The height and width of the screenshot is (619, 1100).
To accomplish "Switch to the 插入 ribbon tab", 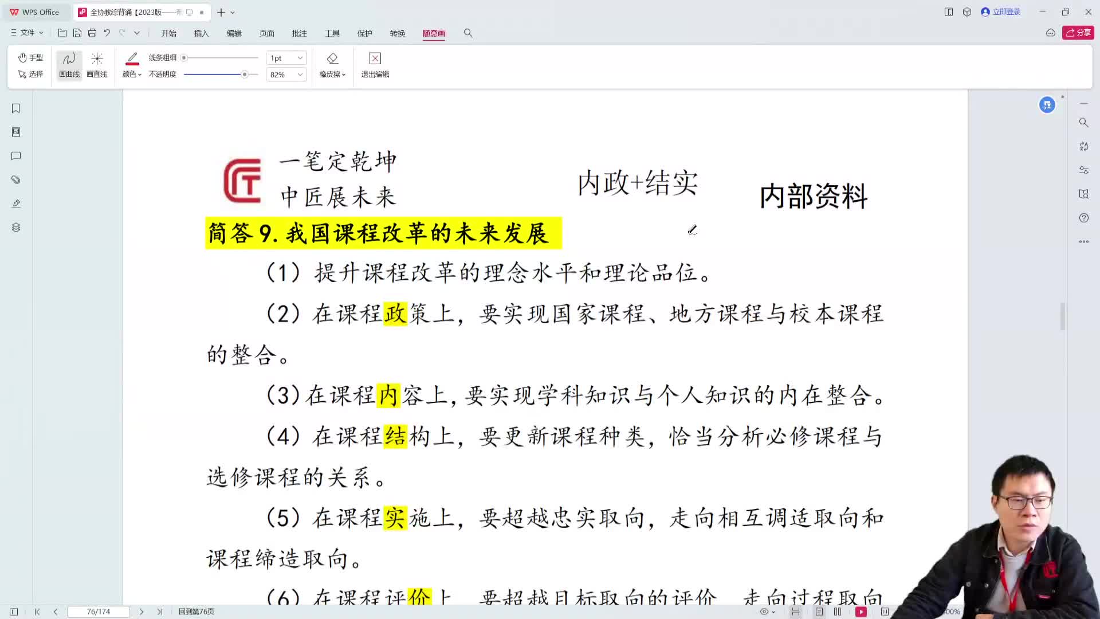I will (x=201, y=33).
